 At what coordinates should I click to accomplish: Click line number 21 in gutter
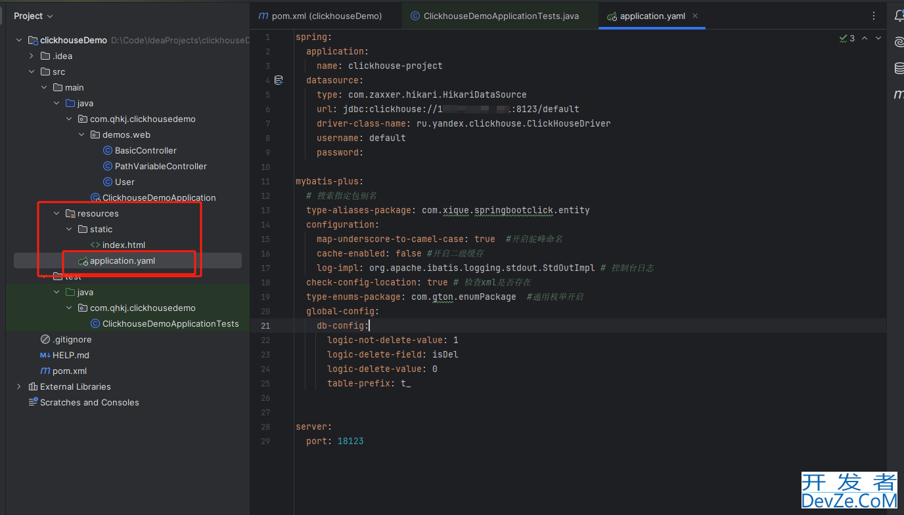pos(265,325)
